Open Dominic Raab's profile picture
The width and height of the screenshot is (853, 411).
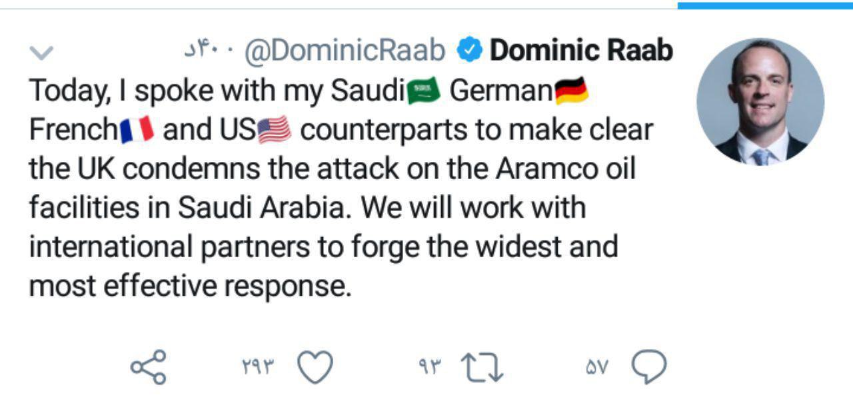click(x=760, y=101)
